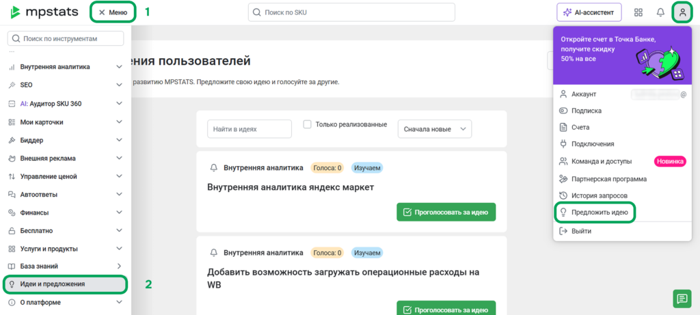Click the Биддер hammer icon
The height and width of the screenshot is (315, 700).
click(12, 140)
